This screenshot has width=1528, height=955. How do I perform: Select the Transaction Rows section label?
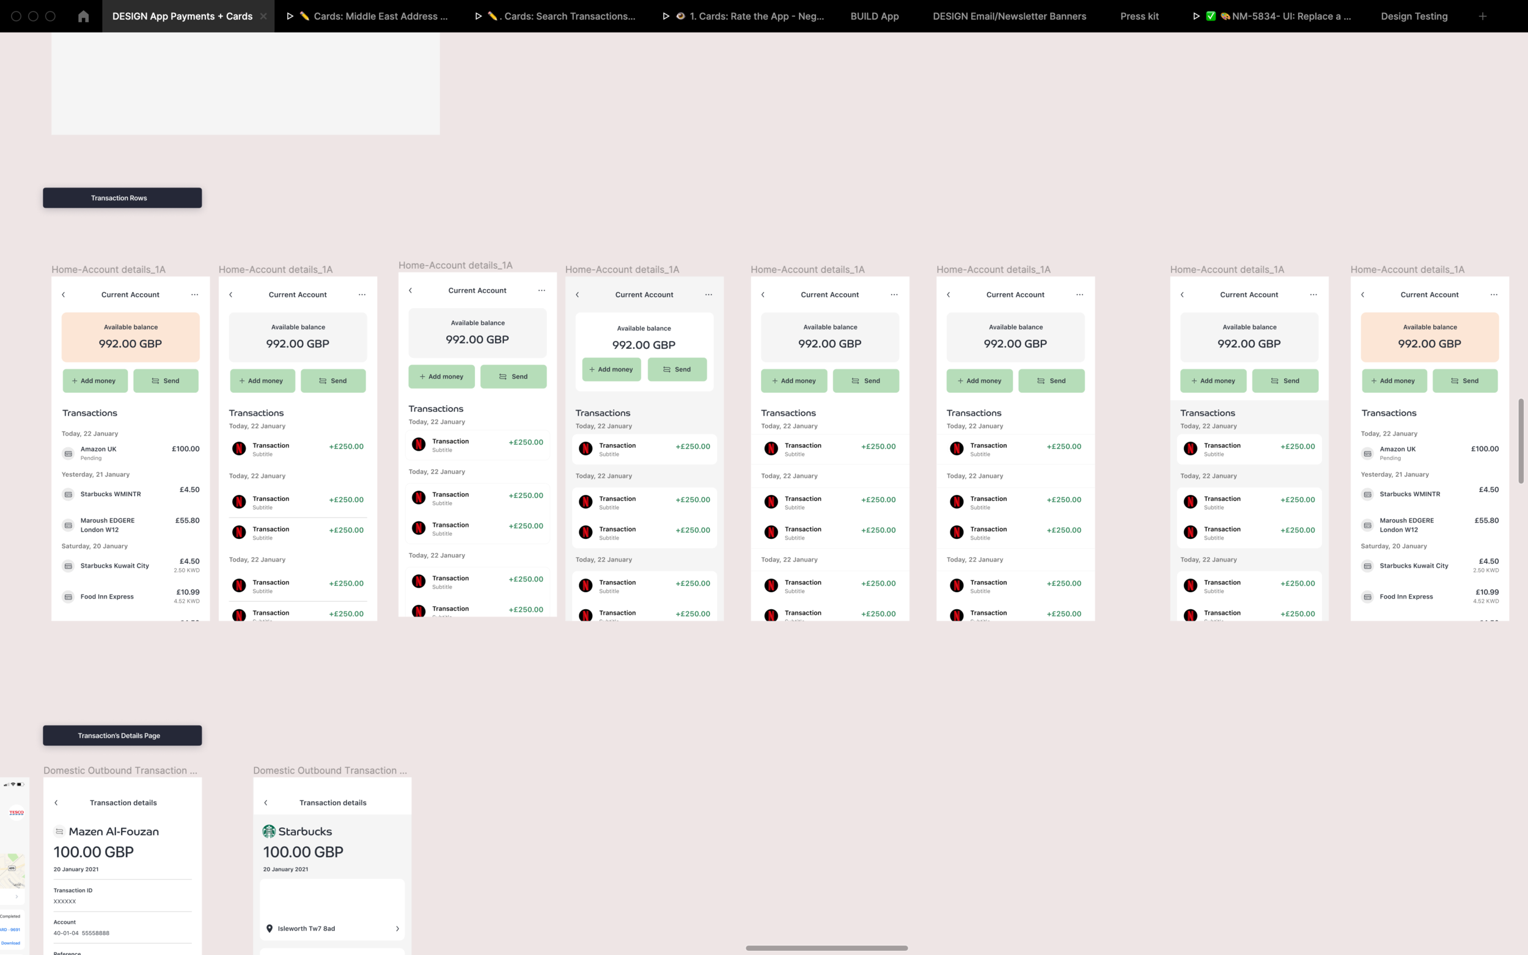[x=122, y=198]
